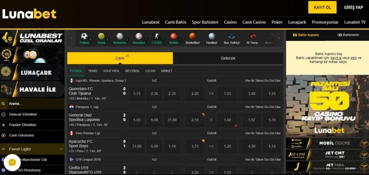Click the Peru flag icon

(x=72, y=133)
